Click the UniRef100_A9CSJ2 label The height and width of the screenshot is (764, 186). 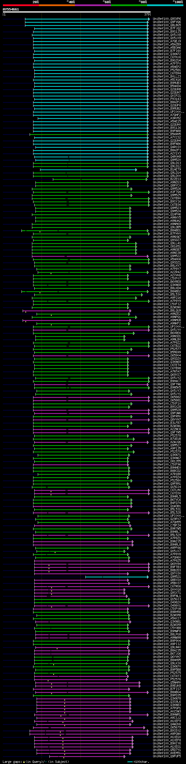tap(167, 718)
